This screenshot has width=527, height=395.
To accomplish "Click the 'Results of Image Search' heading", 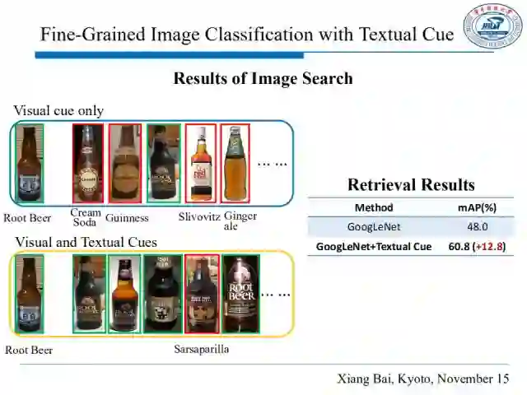I will (x=263, y=78).
